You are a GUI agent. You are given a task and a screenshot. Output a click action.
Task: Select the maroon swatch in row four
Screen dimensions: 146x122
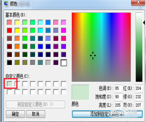pyautogui.click(x=9, y=47)
